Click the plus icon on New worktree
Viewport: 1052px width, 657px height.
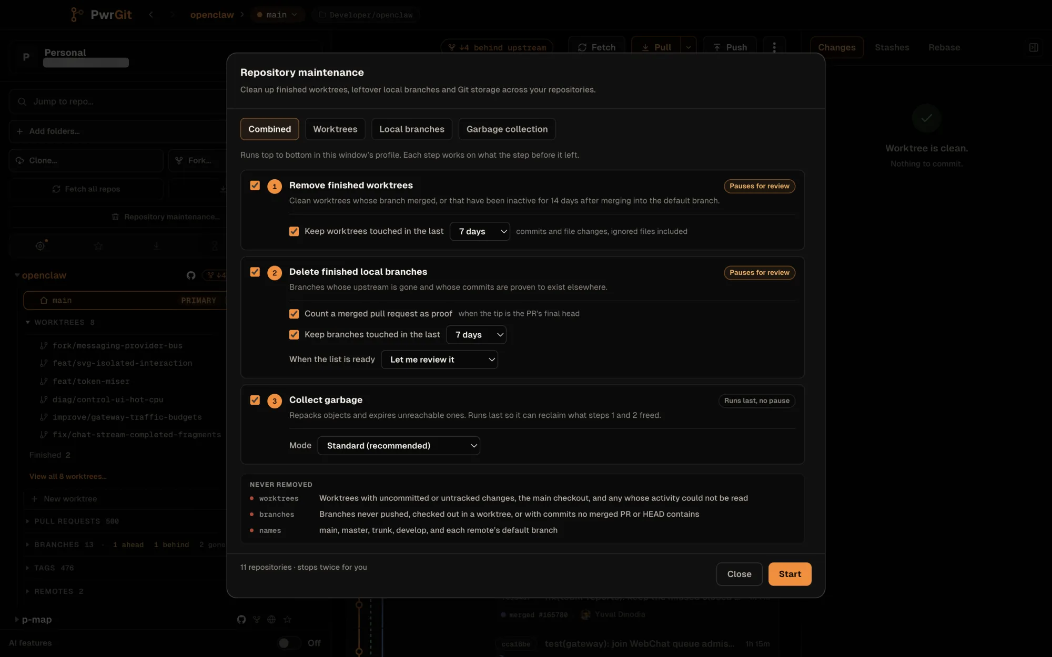coord(34,499)
